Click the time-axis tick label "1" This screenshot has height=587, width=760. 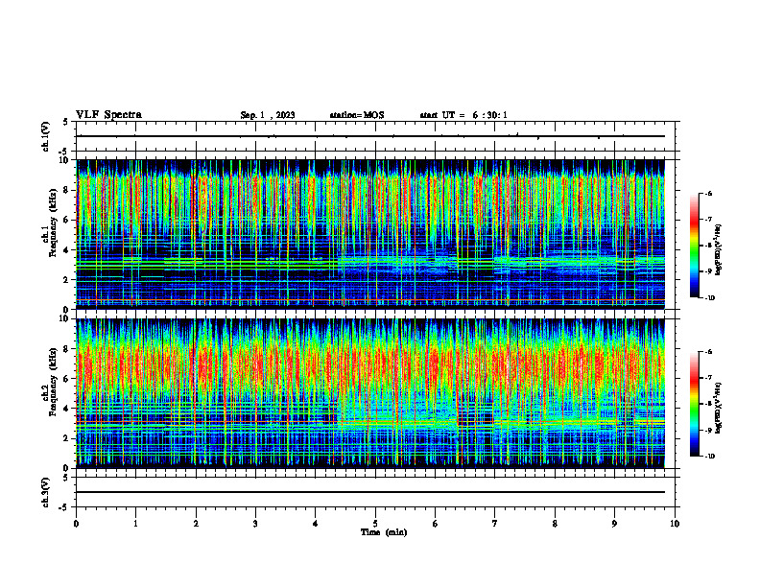coord(135,524)
